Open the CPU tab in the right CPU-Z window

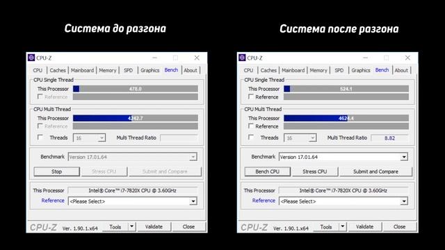pyautogui.click(x=249, y=70)
